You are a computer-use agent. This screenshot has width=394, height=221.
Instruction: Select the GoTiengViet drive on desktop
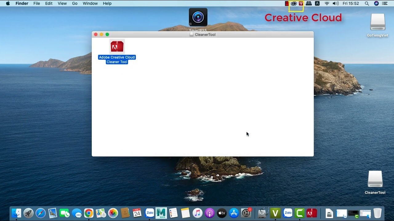378,22
